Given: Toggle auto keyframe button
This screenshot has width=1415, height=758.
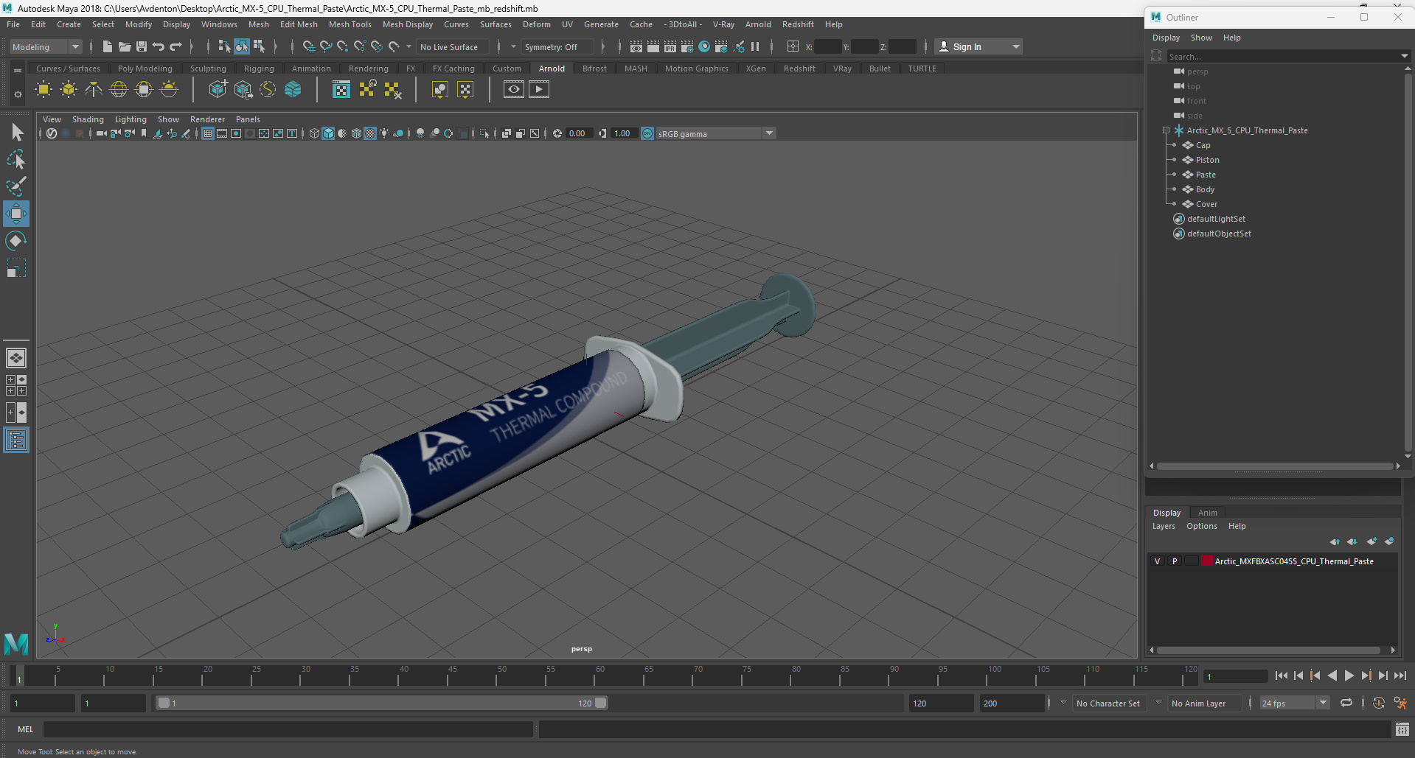Looking at the screenshot, I should click(1379, 703).
